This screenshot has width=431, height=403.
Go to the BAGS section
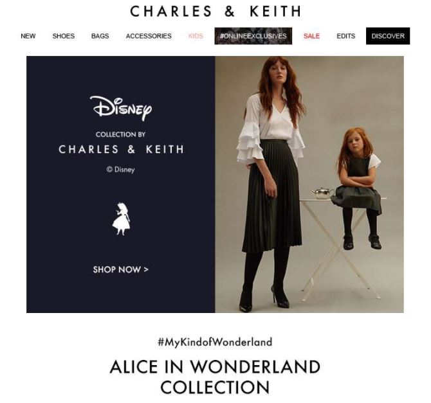pos(100,36)
